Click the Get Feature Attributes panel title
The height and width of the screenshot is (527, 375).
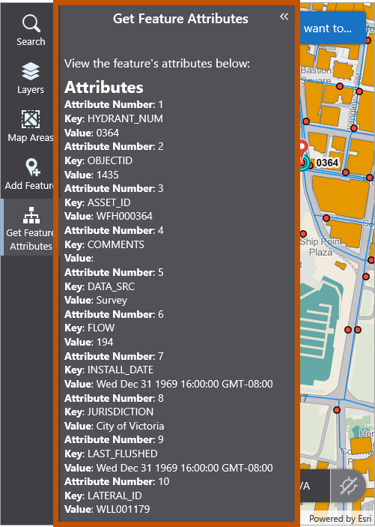coord(180,19)
